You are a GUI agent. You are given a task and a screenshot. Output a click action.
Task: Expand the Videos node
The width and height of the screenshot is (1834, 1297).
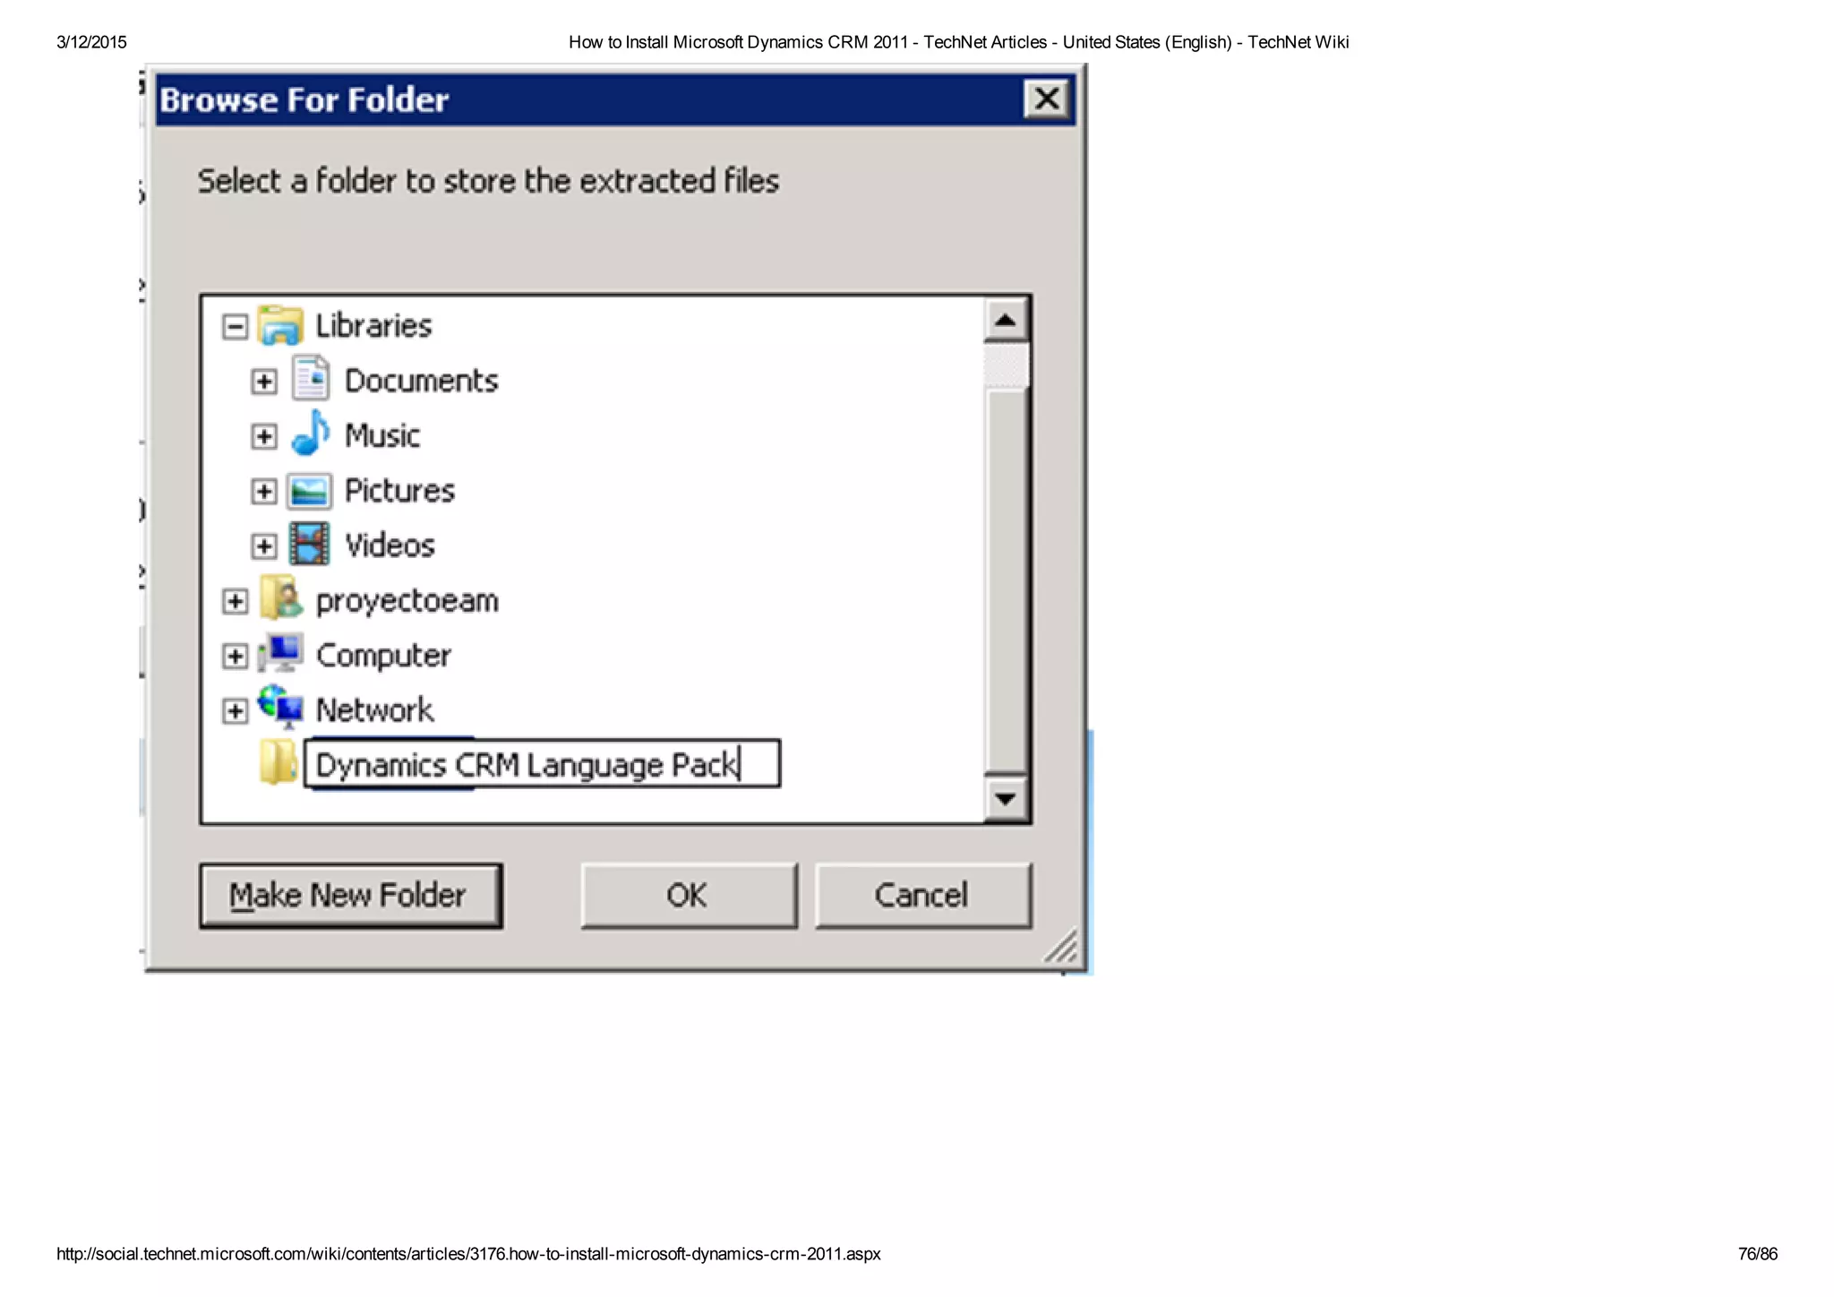(x=263, y=546)
